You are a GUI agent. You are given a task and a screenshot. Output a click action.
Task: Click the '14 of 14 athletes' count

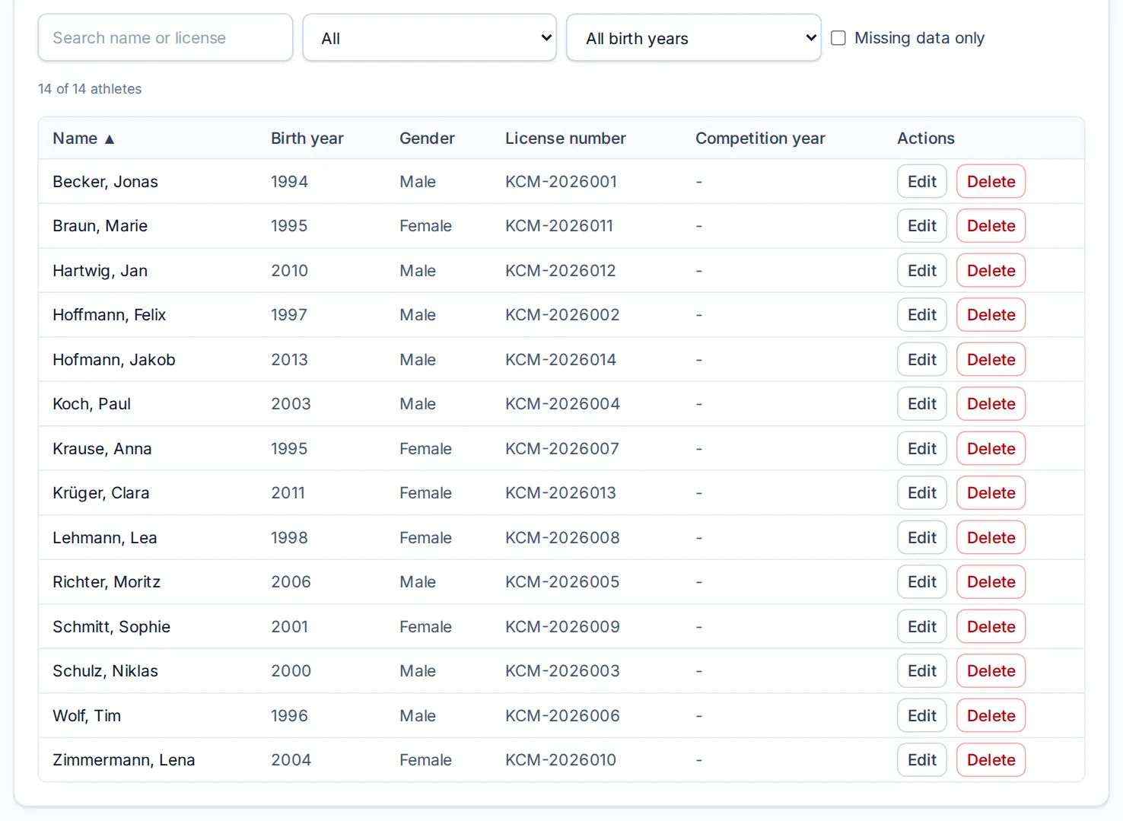click(x=90, y=89)
